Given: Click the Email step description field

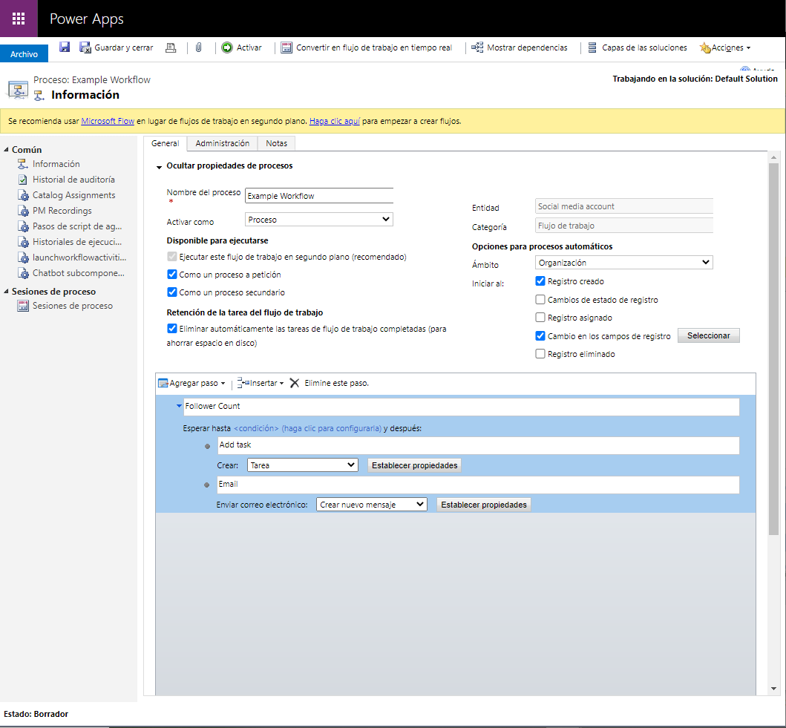Looking at the screenshot, I should pos(478,484).
